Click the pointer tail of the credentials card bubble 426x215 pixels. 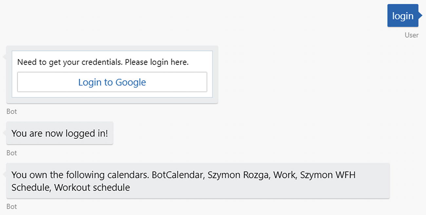coord(5,57)
